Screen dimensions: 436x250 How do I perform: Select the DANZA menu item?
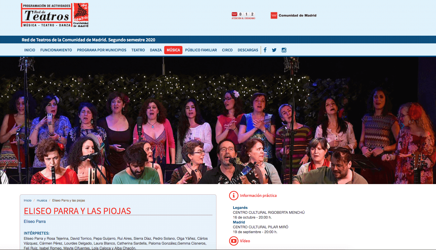click(156, 50)
